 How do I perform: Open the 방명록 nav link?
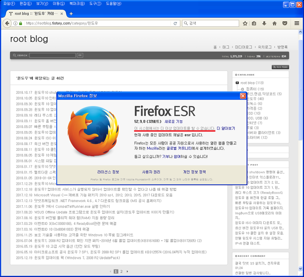(x=282, y=47)
